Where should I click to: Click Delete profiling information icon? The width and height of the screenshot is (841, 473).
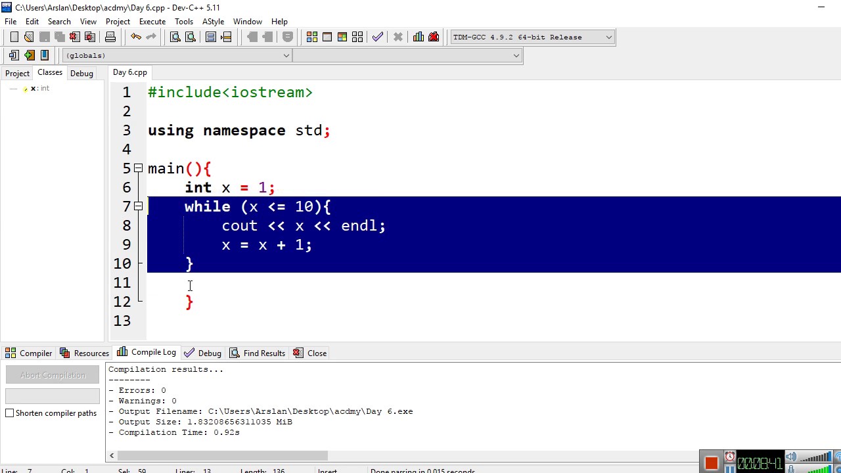[x=434, y=37]
